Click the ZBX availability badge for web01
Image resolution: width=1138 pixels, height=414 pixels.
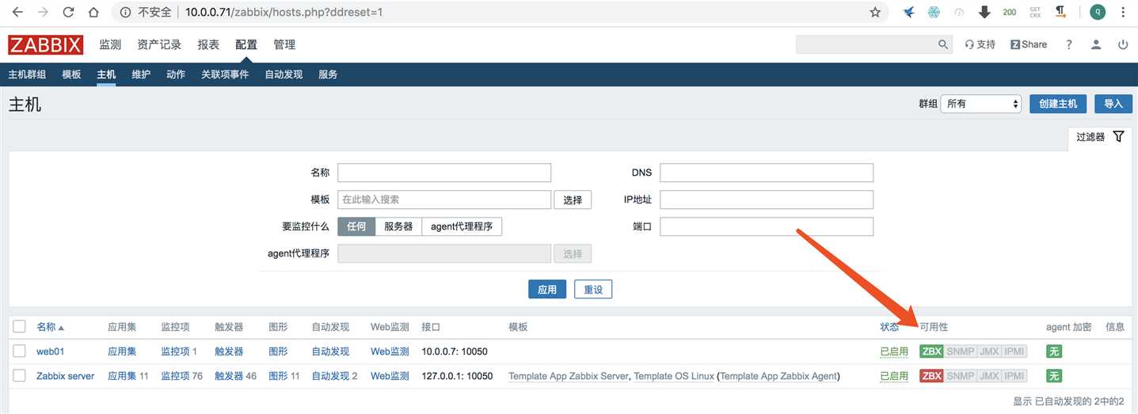click(x=931, y=351)
